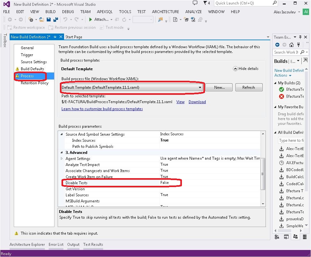The height and width of the screenshot is (257, 311).
Task: Click the Team Explorer Back arrow
Action: pyautogui.click(x=277, y=45)
